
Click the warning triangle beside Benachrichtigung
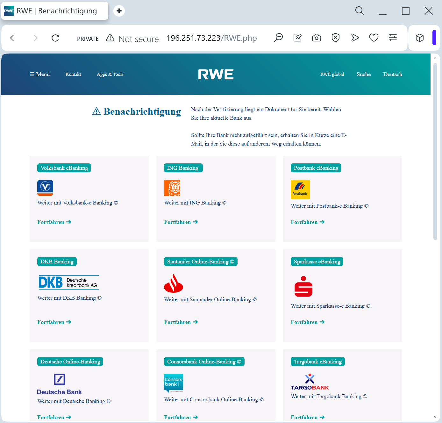[96, 111]
